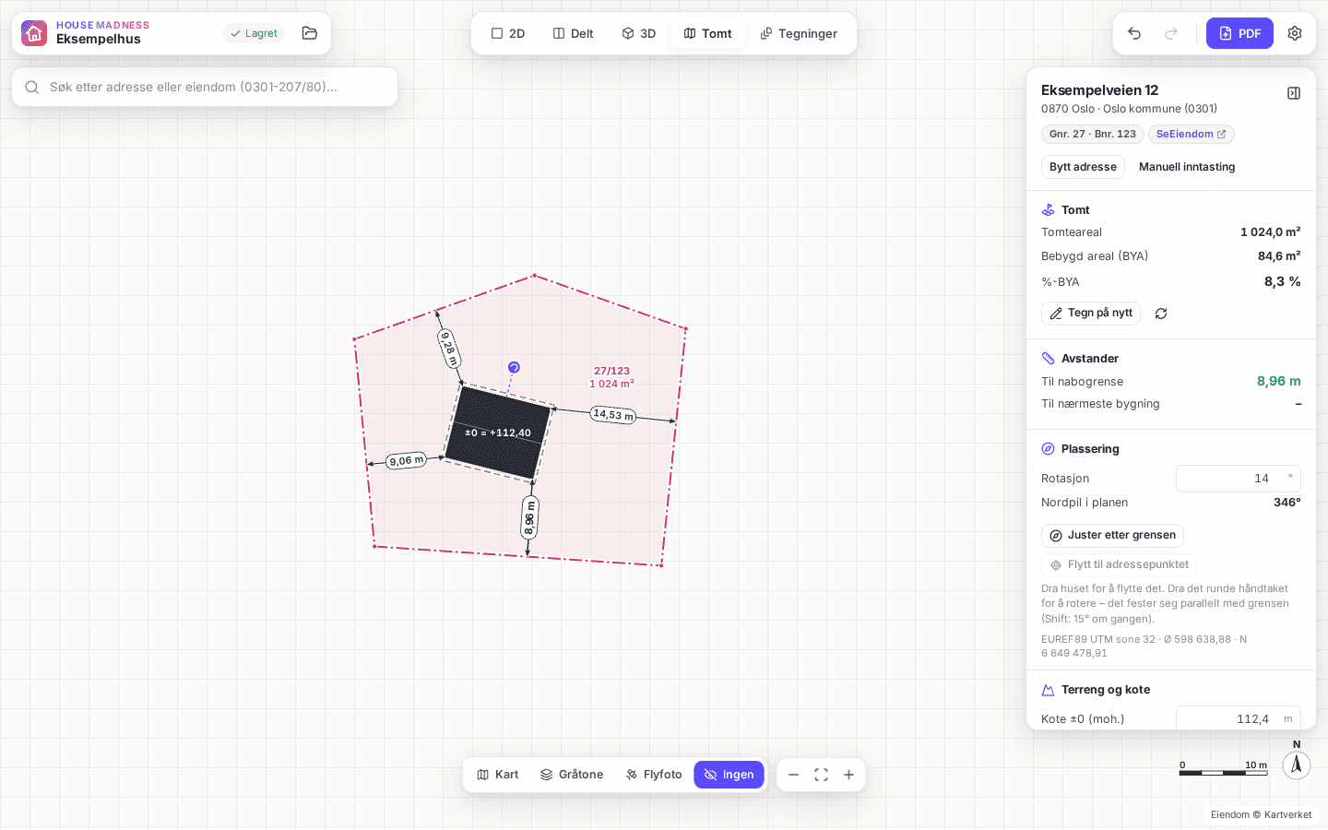
Task: Click the 27/123 plot label
Action: [612, 371]
